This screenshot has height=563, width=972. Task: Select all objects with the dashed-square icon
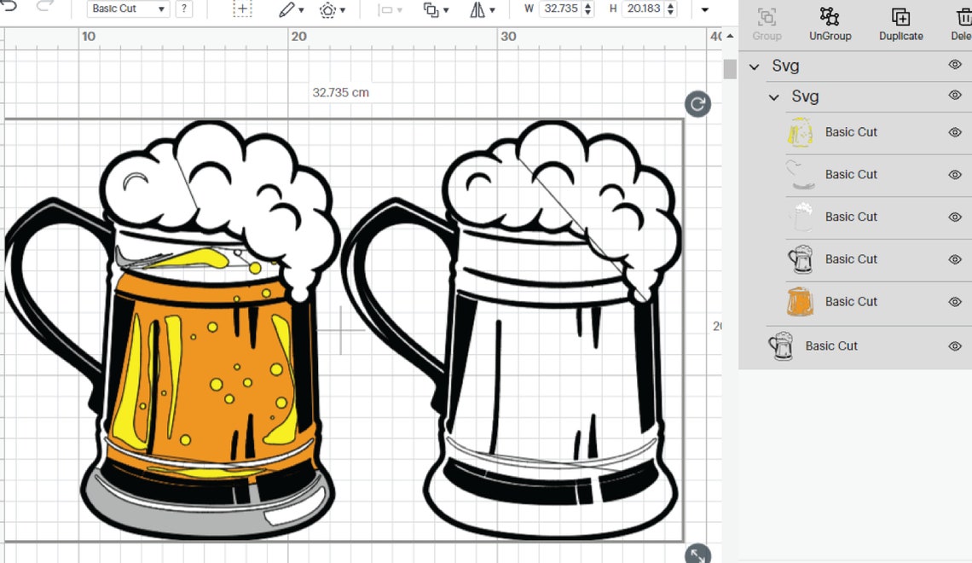click(x=243, y=9)
